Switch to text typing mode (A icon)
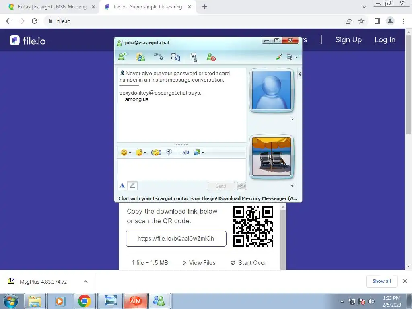The image size is (412, 309). (x=122, y=186)
